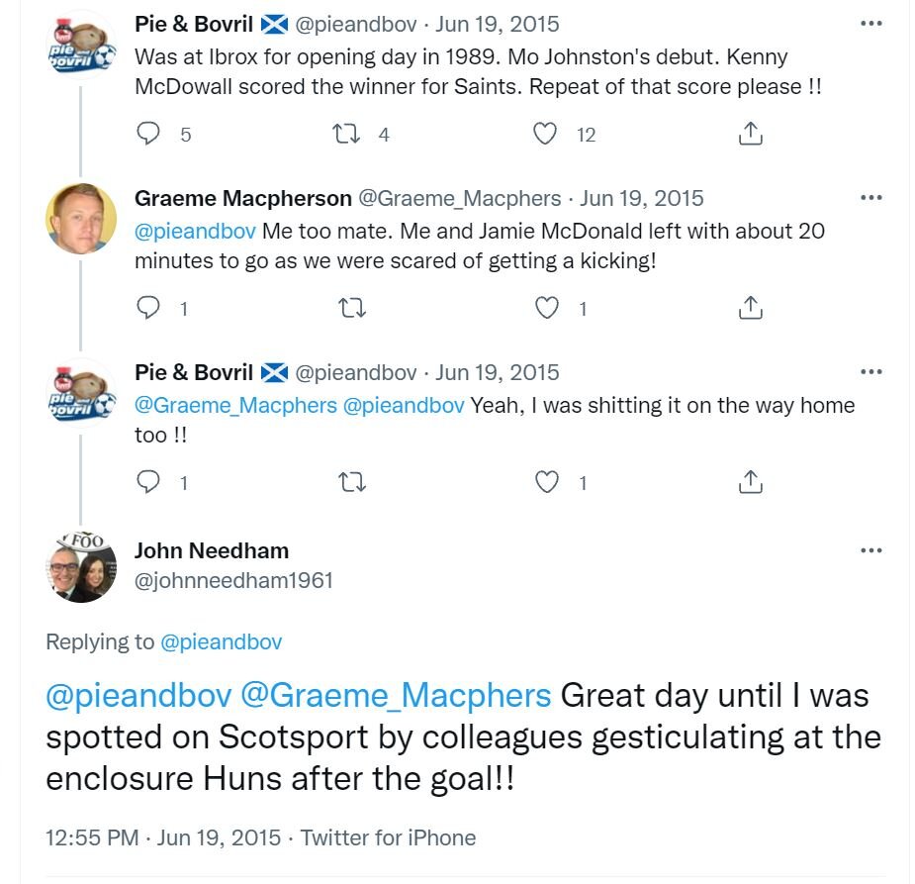
Task: Open John Needham's profile picture
Action: coord(81,567)
